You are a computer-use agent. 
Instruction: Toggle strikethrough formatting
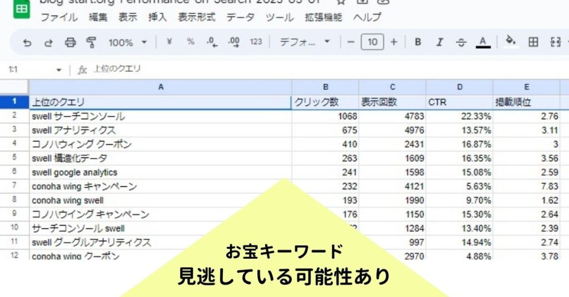pyautogui.click(x=461, y=43)
